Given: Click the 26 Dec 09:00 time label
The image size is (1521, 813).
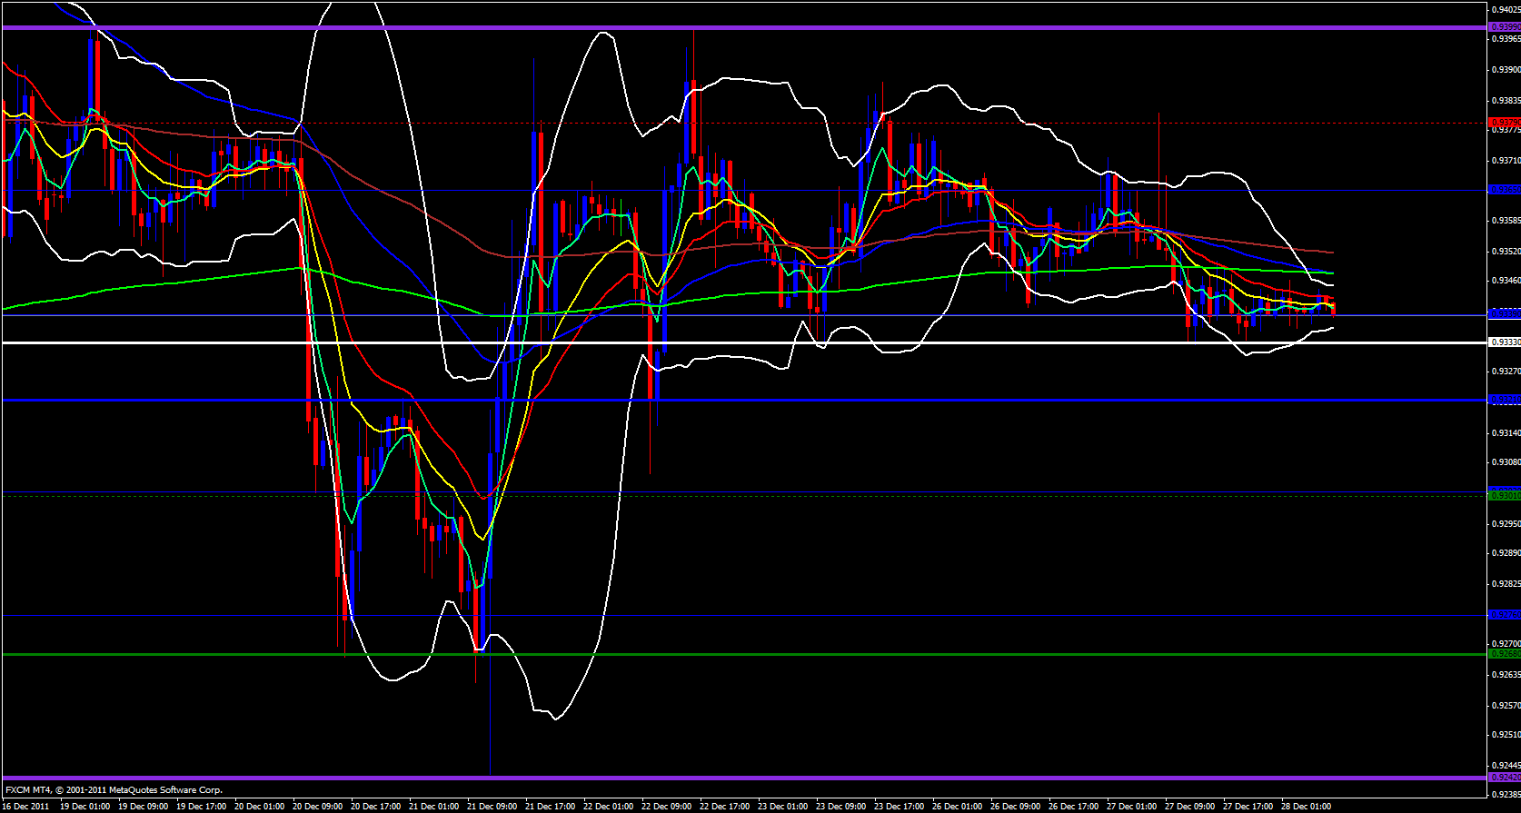Looking at the screenshot, I should [1016, 806].
